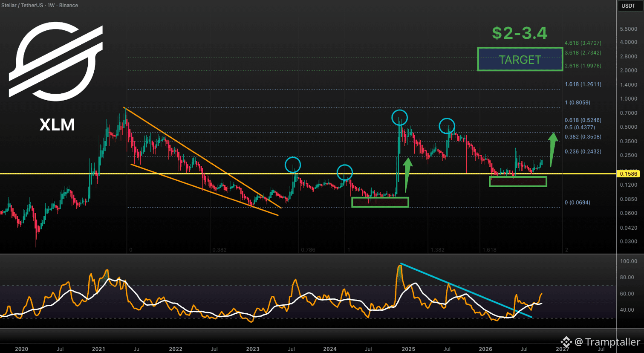Viewport: 644px width, 353px height.
Task: Click the 4.618 (3.4707) Fibonacci level label
Action: coord(583,43)
